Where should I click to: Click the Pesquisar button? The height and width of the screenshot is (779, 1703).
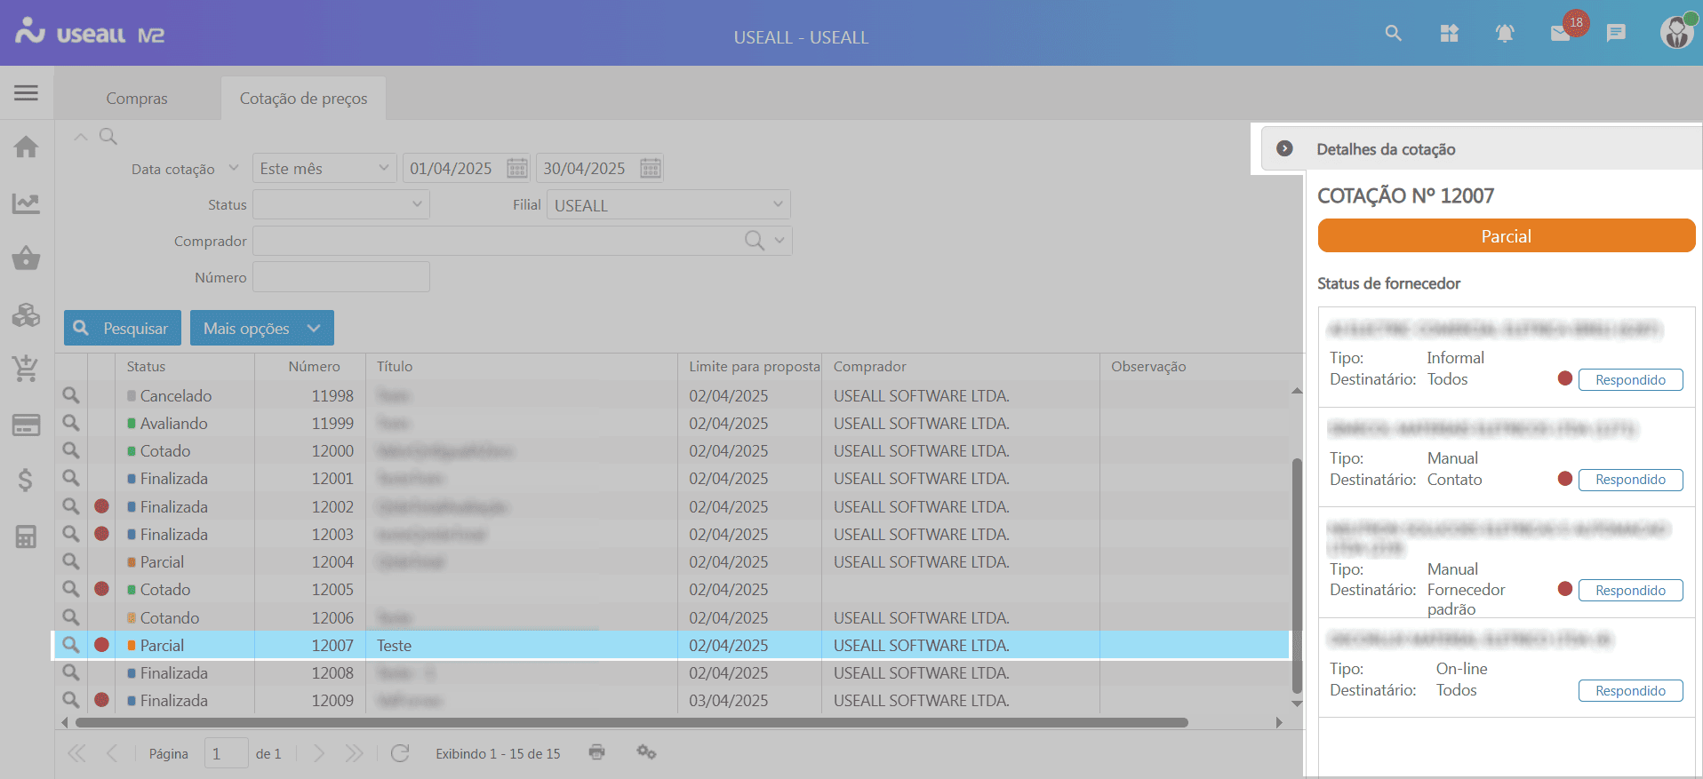coord(123,328)
